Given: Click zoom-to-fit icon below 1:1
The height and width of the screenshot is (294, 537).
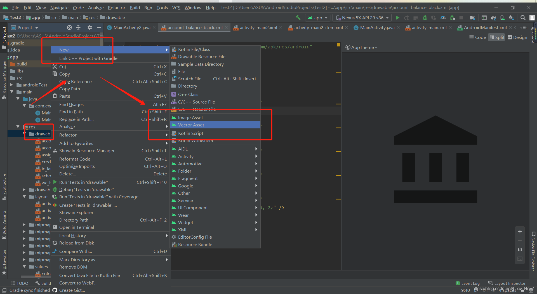Looking at the screenshot, I should [520, 259].
